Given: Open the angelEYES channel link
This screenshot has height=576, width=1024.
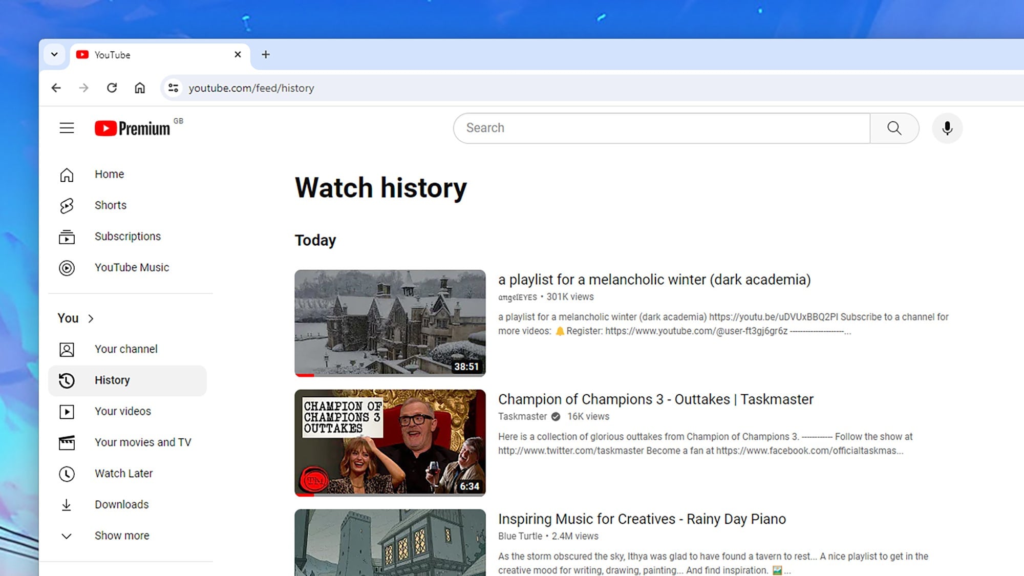Looking at the screenshot, I should click(517, 297).
